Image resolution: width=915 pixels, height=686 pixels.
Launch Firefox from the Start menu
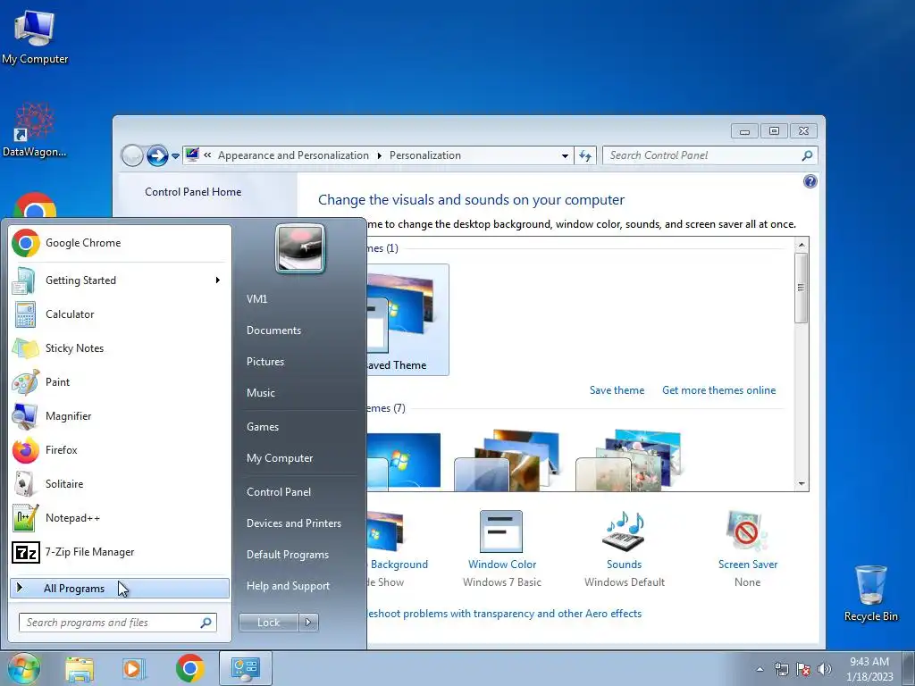[120, 450]
